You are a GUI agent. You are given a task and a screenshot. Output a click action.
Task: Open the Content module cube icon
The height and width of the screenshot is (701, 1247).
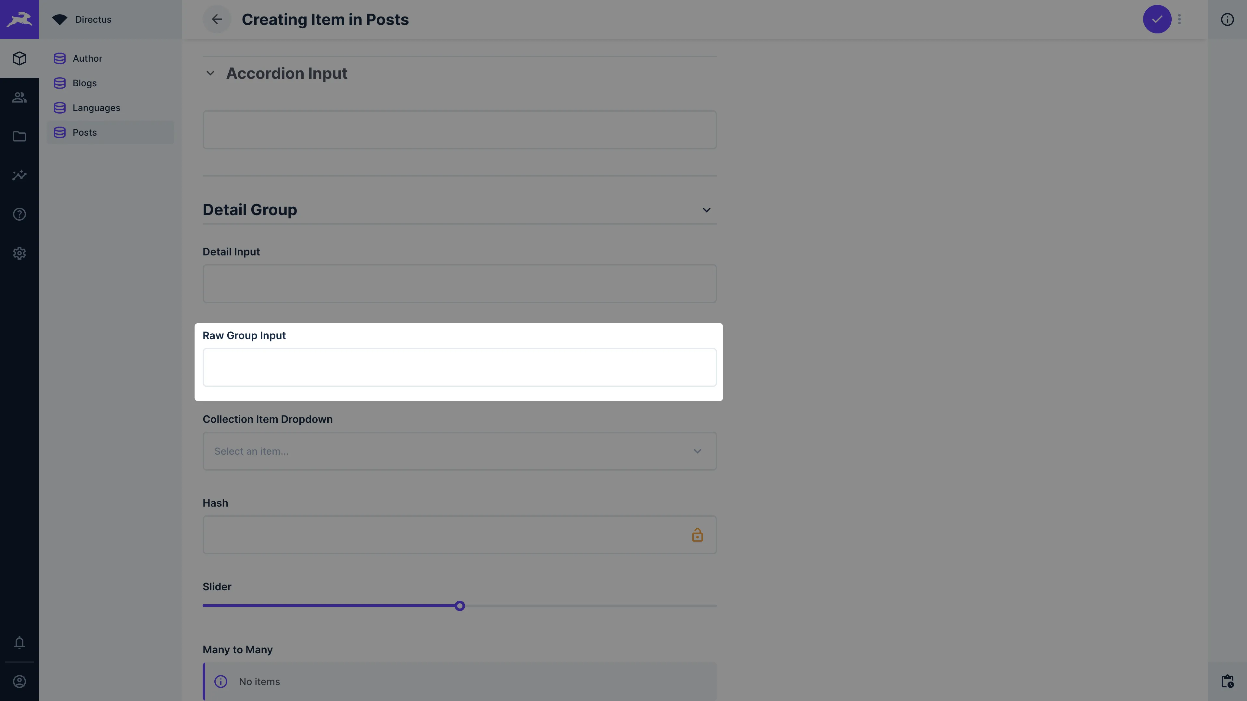coord(19,58)
